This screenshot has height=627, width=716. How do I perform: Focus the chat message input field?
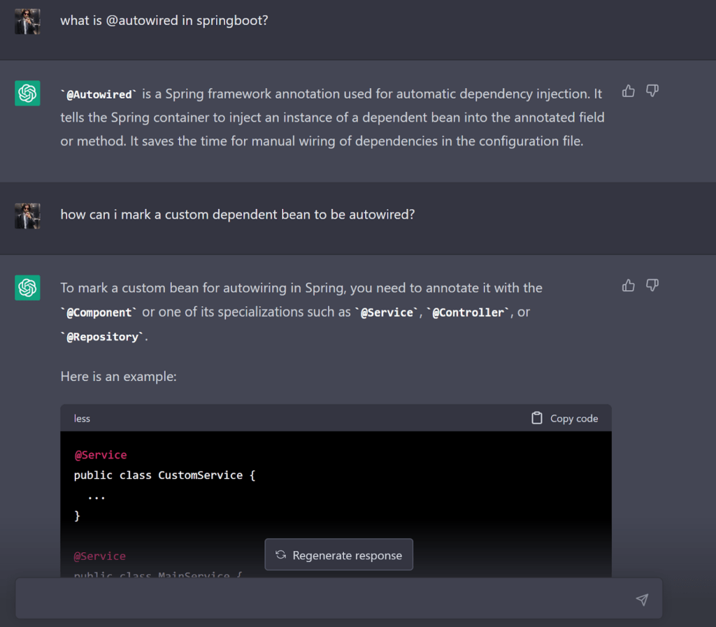point(339,599)
